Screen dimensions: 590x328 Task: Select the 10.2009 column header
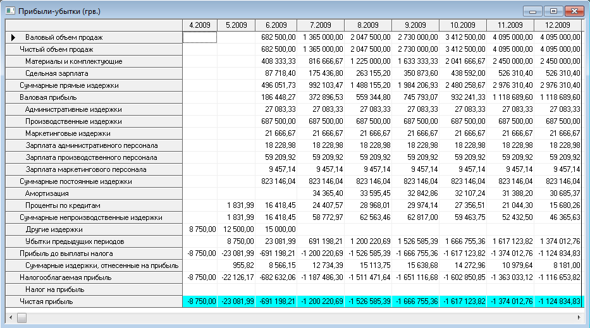click(x=463, y=25)
